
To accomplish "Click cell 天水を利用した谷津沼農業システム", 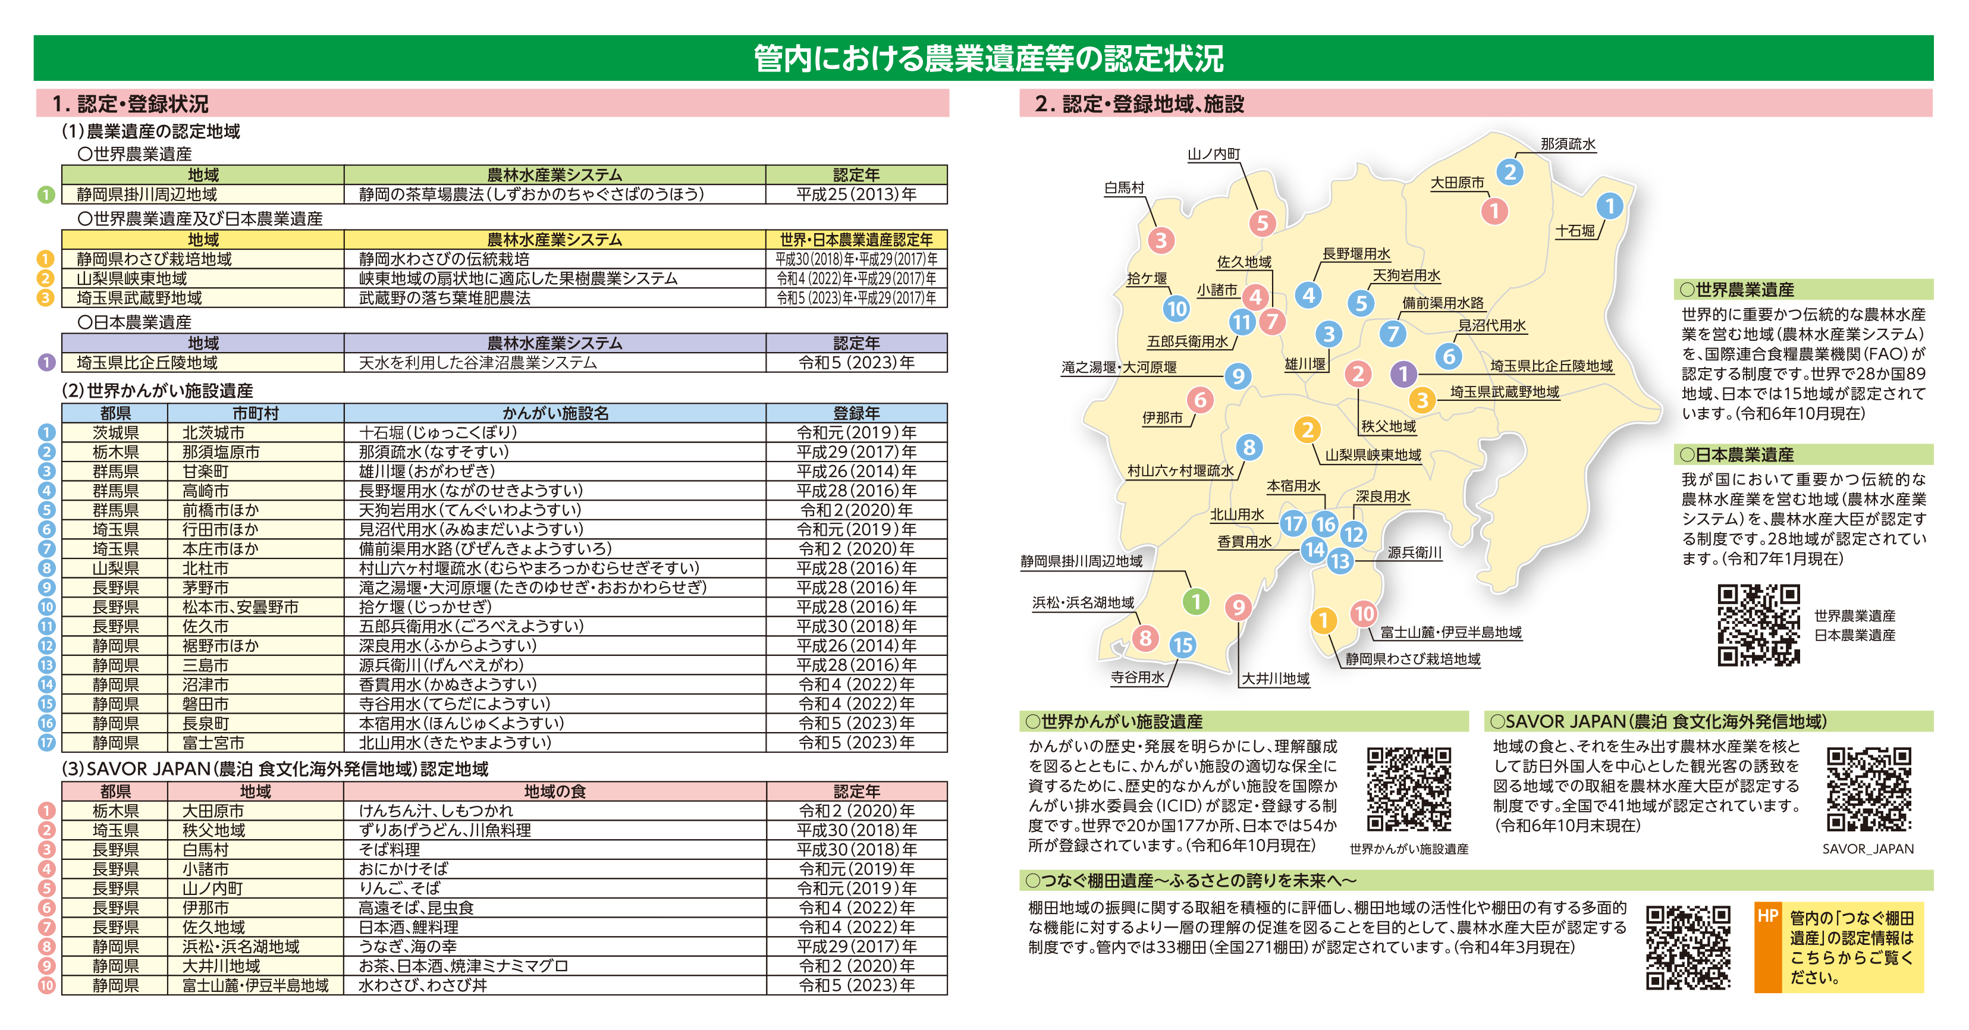I will click(555, 363).
